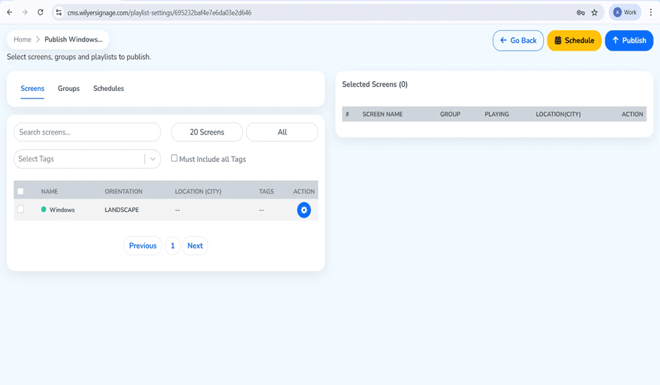660x385 pixels.
Task: Tick the select-all checkbox in table header
Action: (x=20, y=191)
